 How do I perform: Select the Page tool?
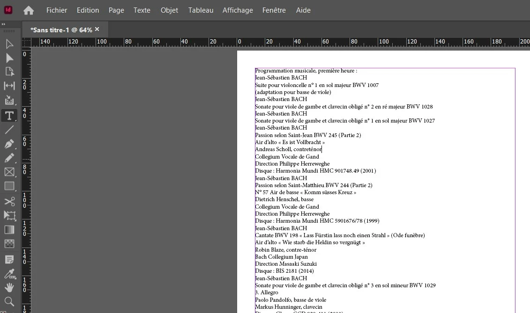click(x=9, y=72)
